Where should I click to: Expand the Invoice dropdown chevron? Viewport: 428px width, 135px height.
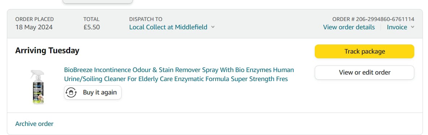pyautogui.click(x=412, y=27)
